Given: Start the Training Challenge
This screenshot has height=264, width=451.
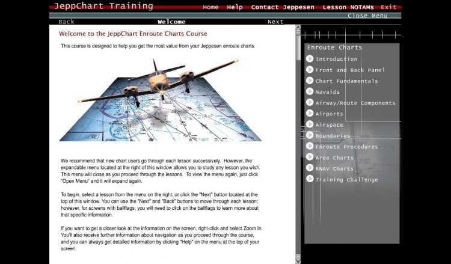Looking at the screenshot, I should tap(346, 180).
